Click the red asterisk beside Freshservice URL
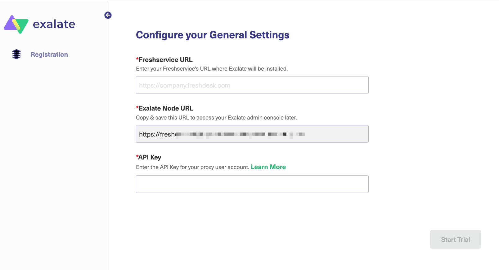 137,59
